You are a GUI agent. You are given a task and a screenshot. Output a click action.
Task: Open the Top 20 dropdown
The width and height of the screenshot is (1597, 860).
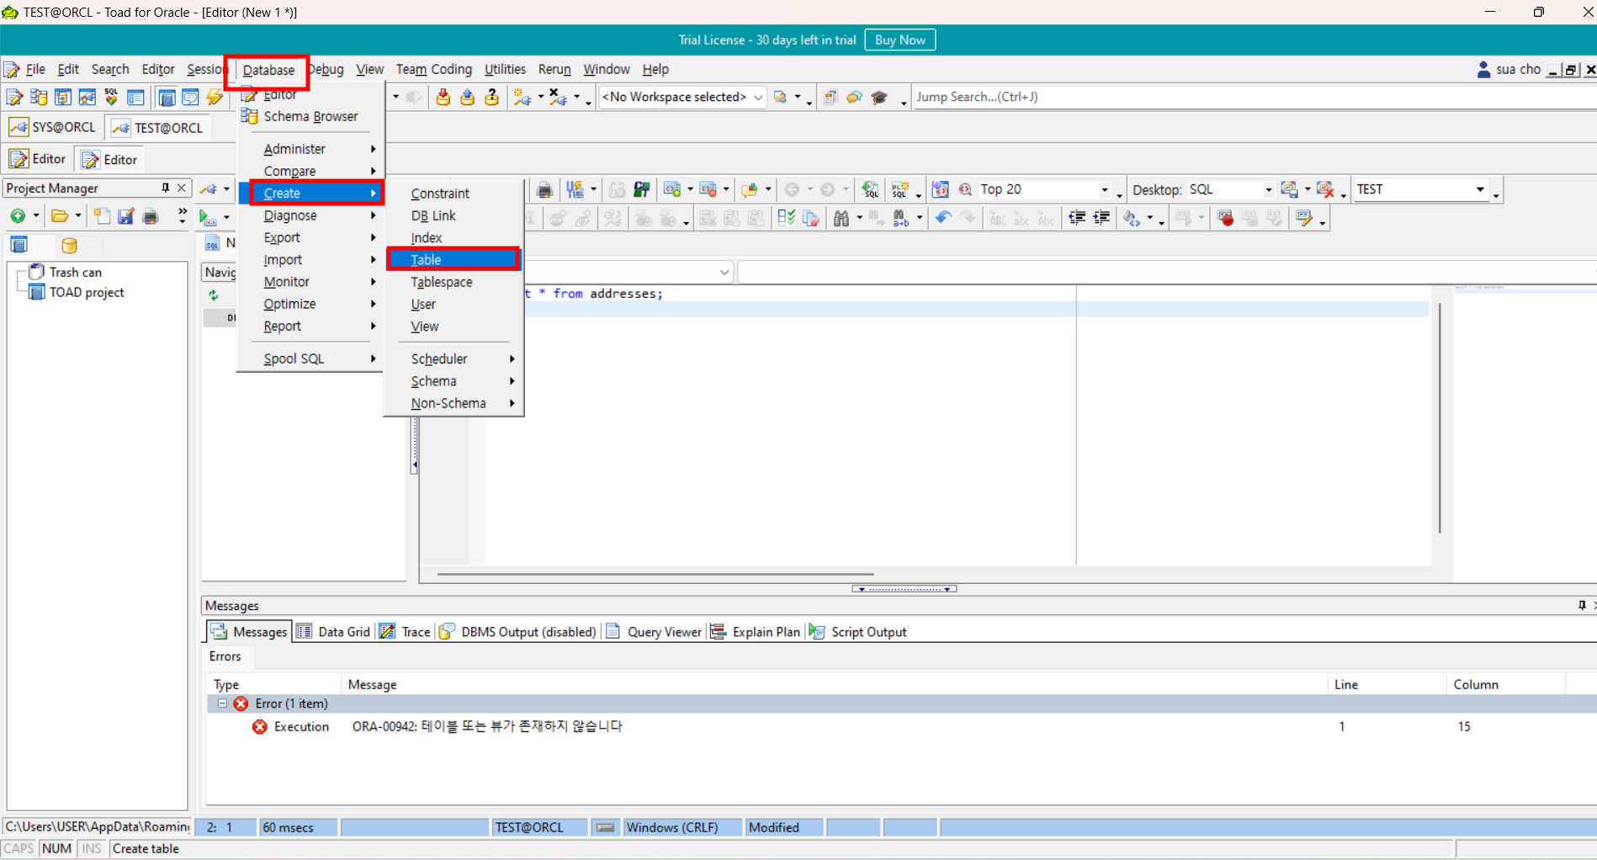click(1104, 190)
